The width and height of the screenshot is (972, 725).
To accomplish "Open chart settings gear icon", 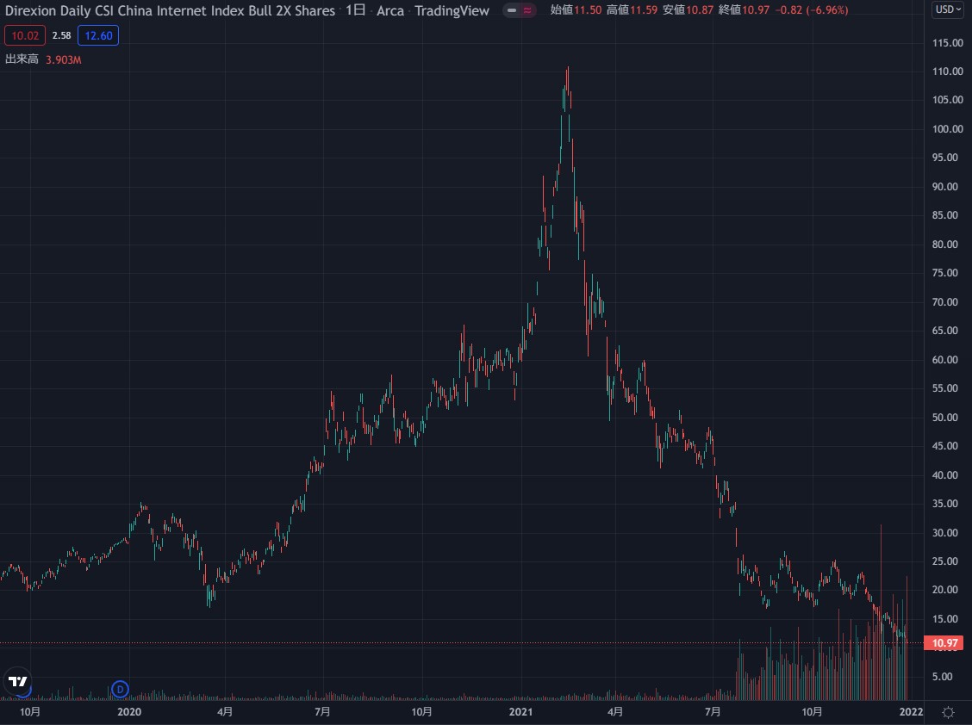I will point(948,712).
